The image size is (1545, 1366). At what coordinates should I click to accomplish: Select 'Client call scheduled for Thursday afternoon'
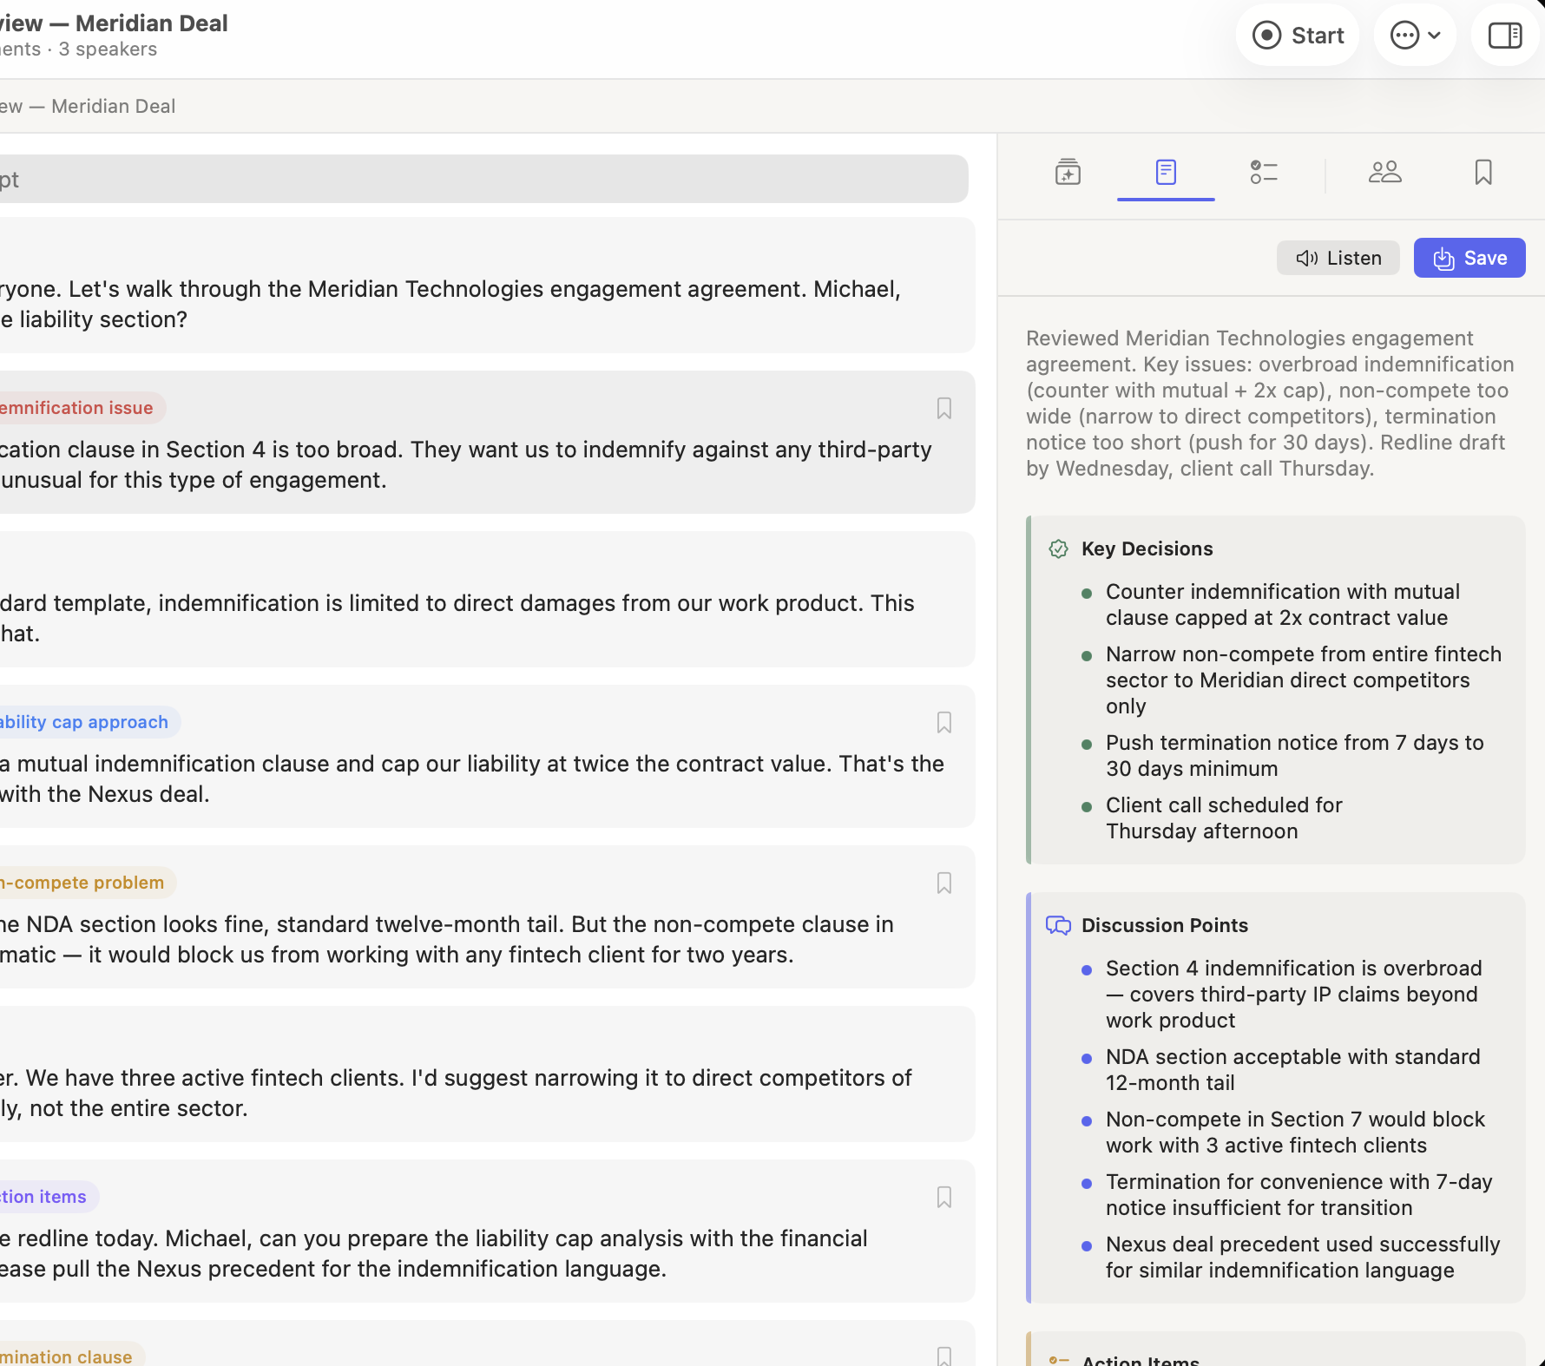[1224, 818]
